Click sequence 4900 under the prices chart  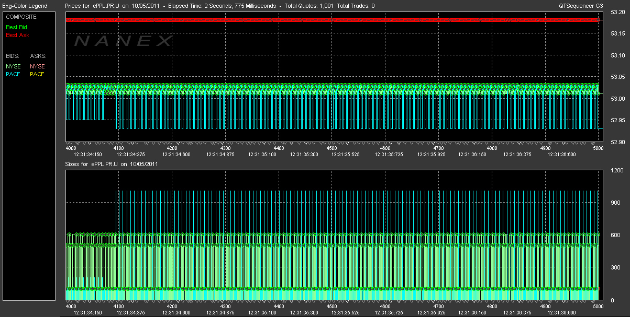point(545,148)
